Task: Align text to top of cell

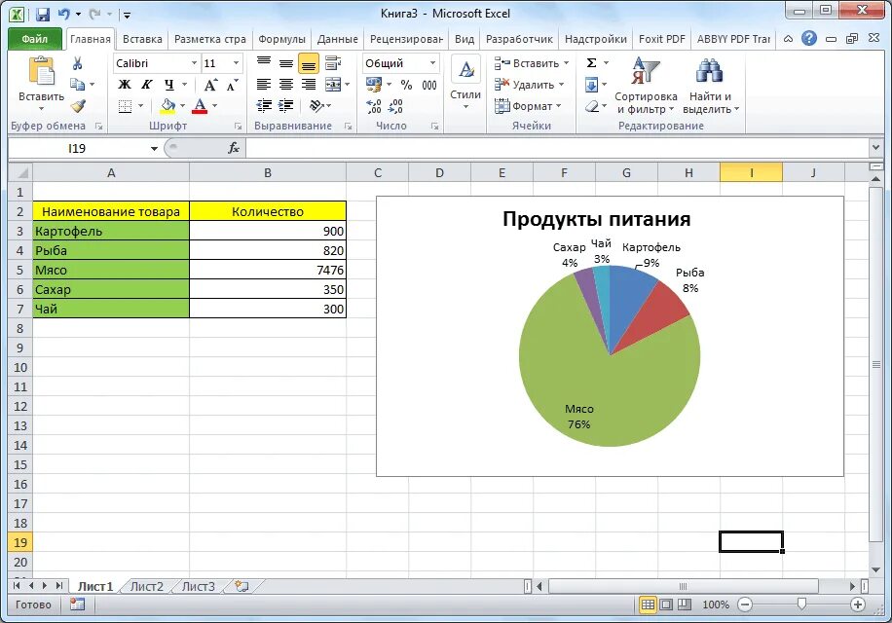Action: click(263, 63)
